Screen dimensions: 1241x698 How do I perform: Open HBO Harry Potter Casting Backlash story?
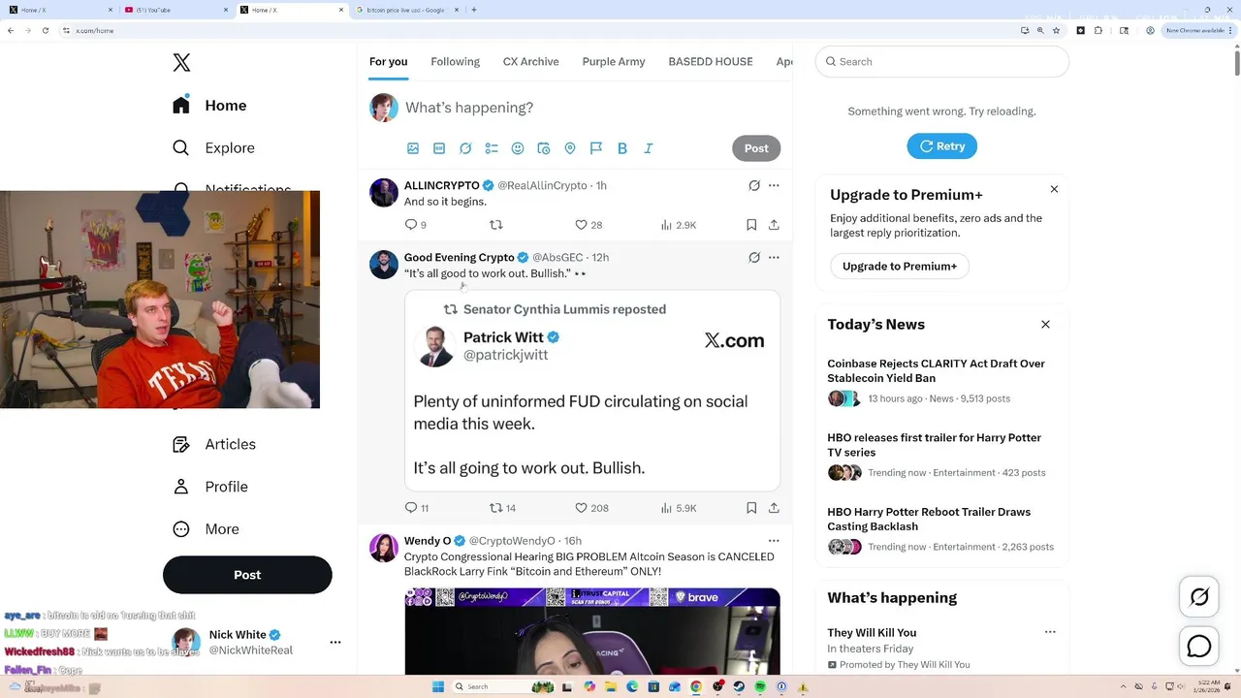point(929,520)
